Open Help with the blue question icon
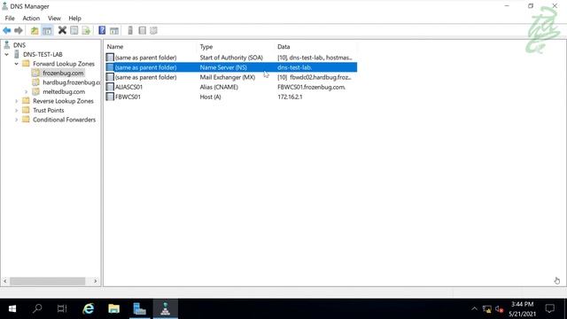This screenshot has height=319, width=567. click(x=102, y=30)
